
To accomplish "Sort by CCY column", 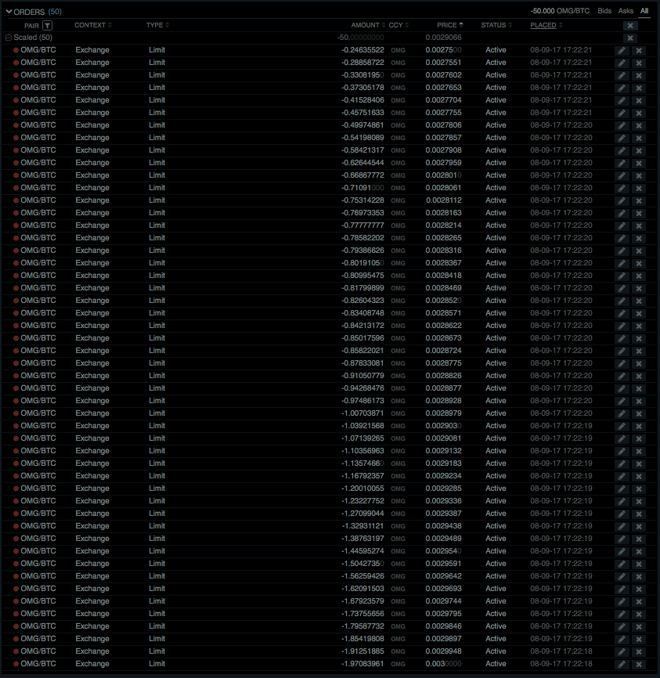I will pyautogui.click(x=399, y=25).
